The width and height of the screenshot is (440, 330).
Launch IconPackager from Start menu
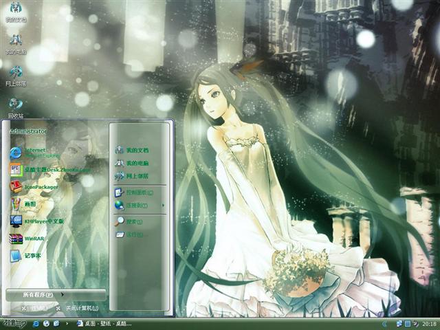[x=34, y=187]
